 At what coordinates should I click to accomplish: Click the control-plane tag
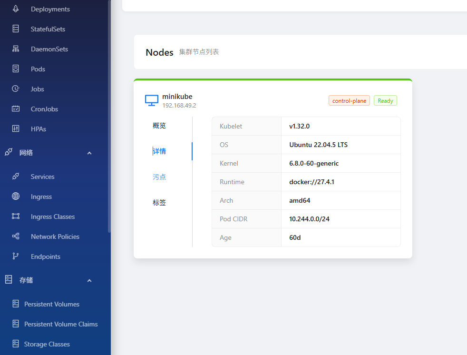[x=349, y=101]
